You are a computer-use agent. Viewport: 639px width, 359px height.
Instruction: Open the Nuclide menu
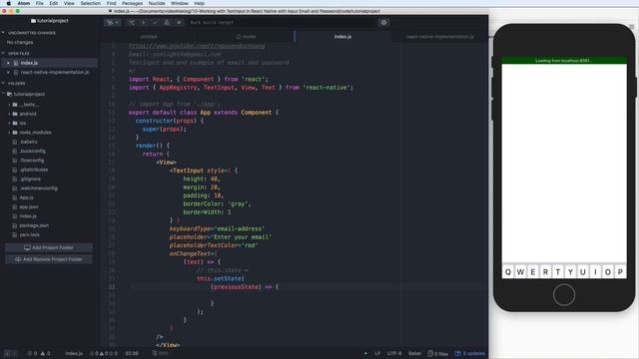157,3
